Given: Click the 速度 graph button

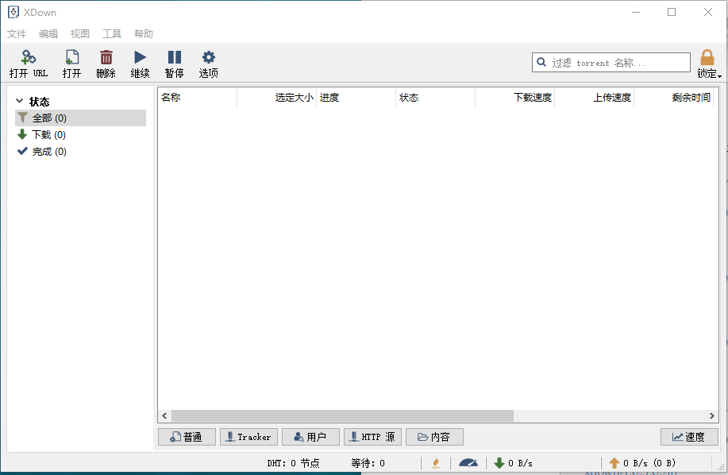Looking at the screenshot, I should (688, 436).
